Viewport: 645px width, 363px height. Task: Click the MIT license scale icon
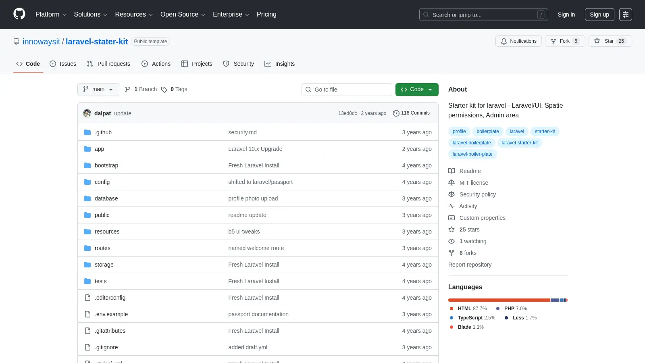click(x=451, y=183)
